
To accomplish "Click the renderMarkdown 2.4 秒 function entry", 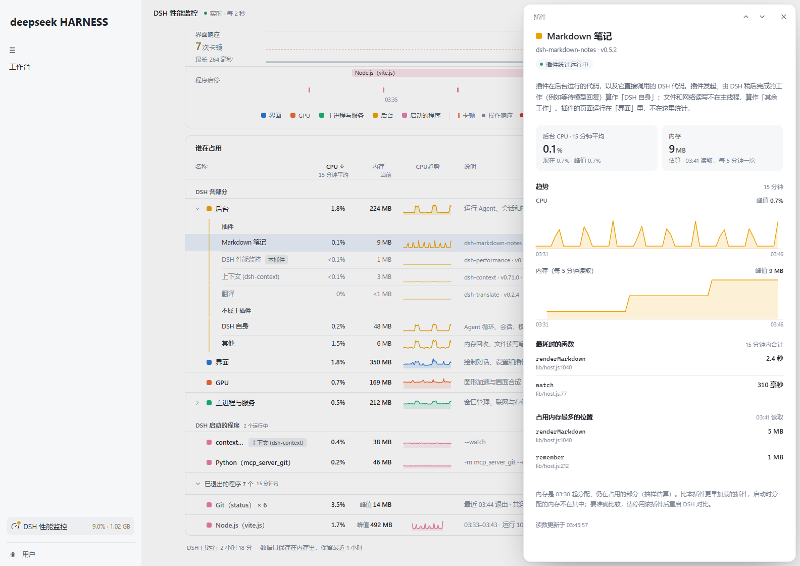I will point(660,363).
